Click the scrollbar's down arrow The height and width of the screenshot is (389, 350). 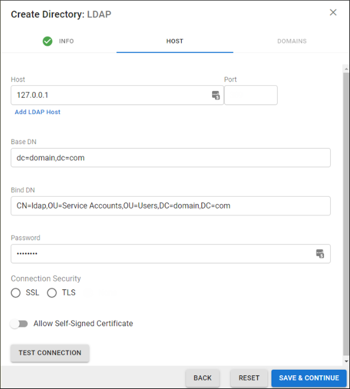346,361
